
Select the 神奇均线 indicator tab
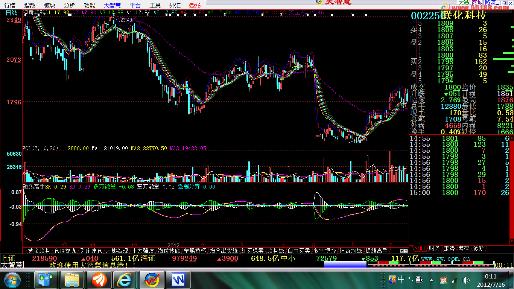point(351,251)
